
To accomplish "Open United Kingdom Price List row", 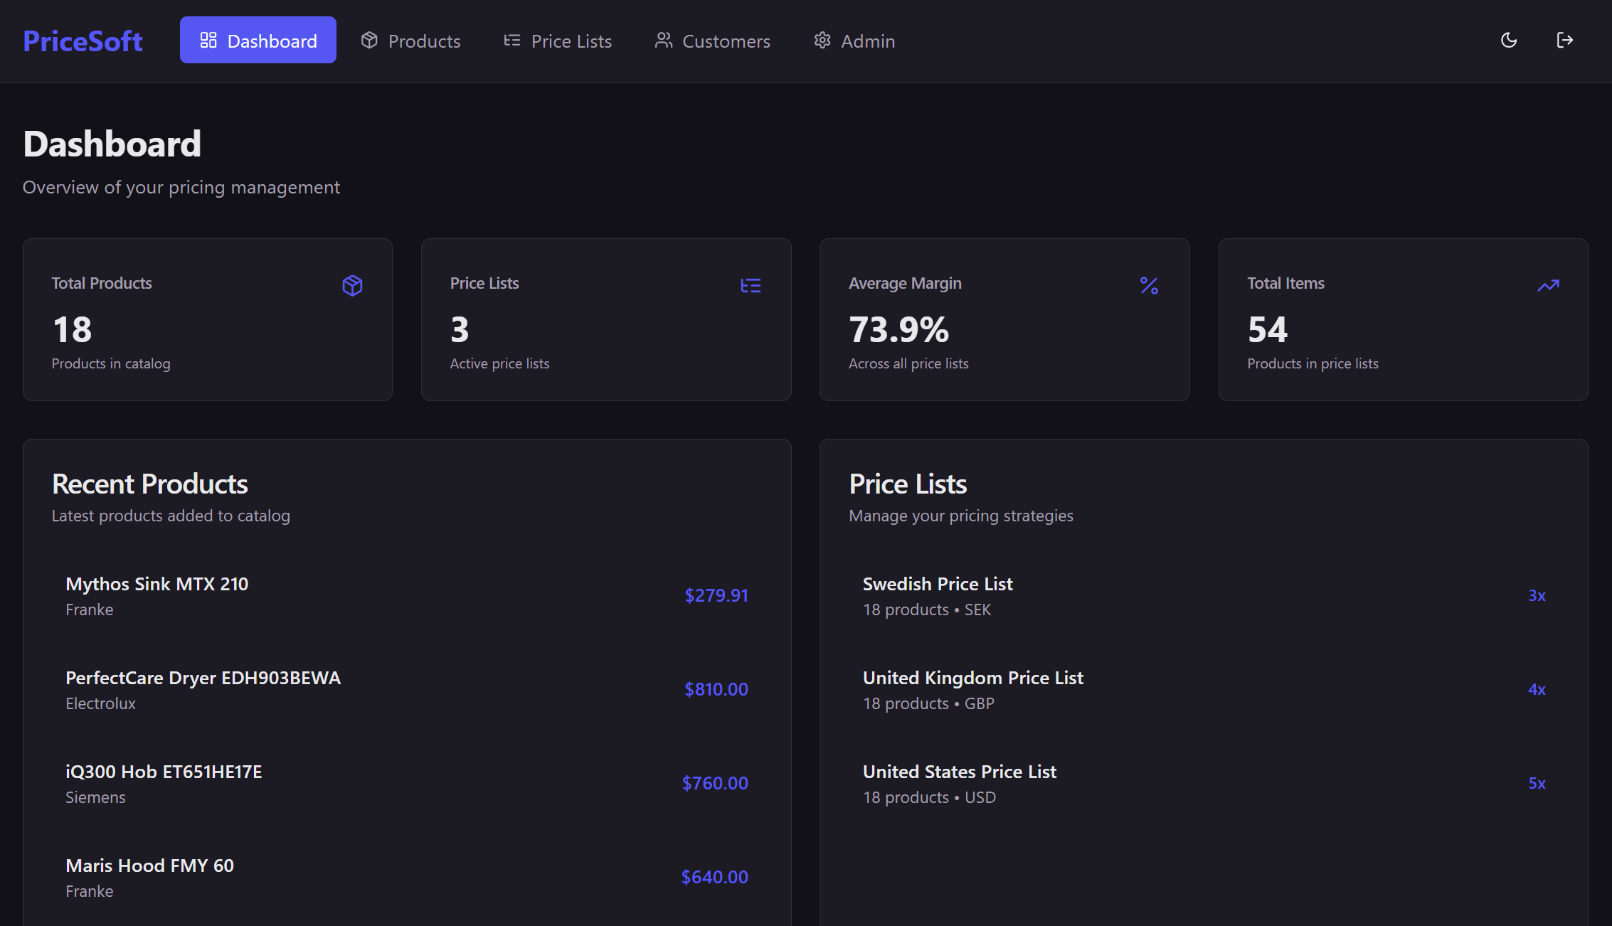I will pyautogui.click(x=972, y=678).
